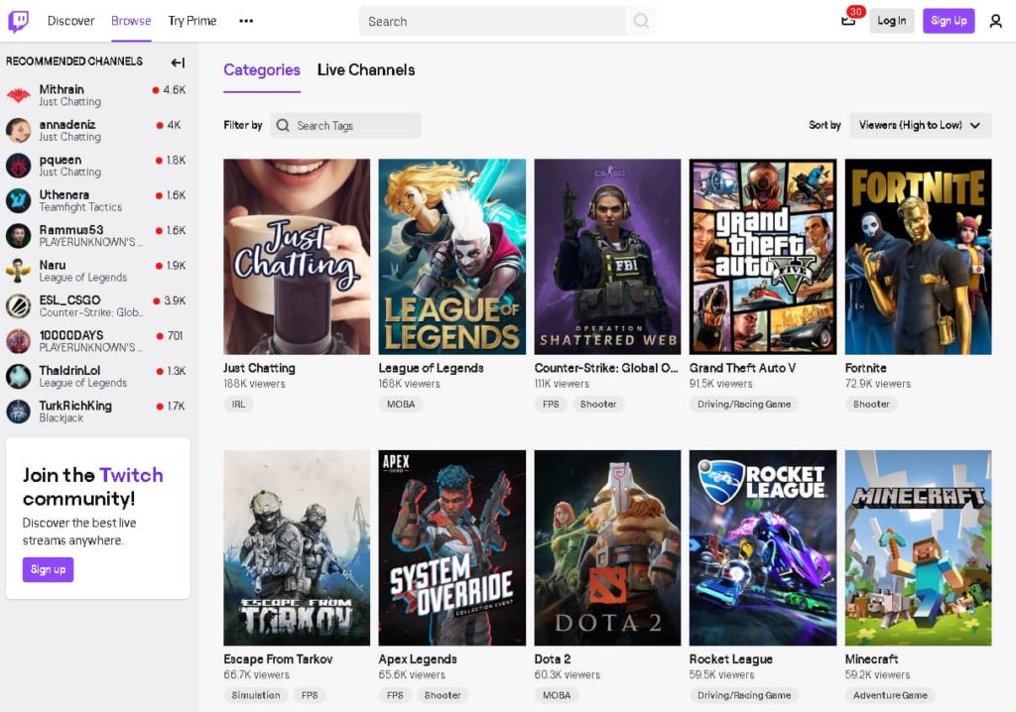This screenshot has height=712, width=1016.
Task: Click the Minecraft category title
Action: 871,658
